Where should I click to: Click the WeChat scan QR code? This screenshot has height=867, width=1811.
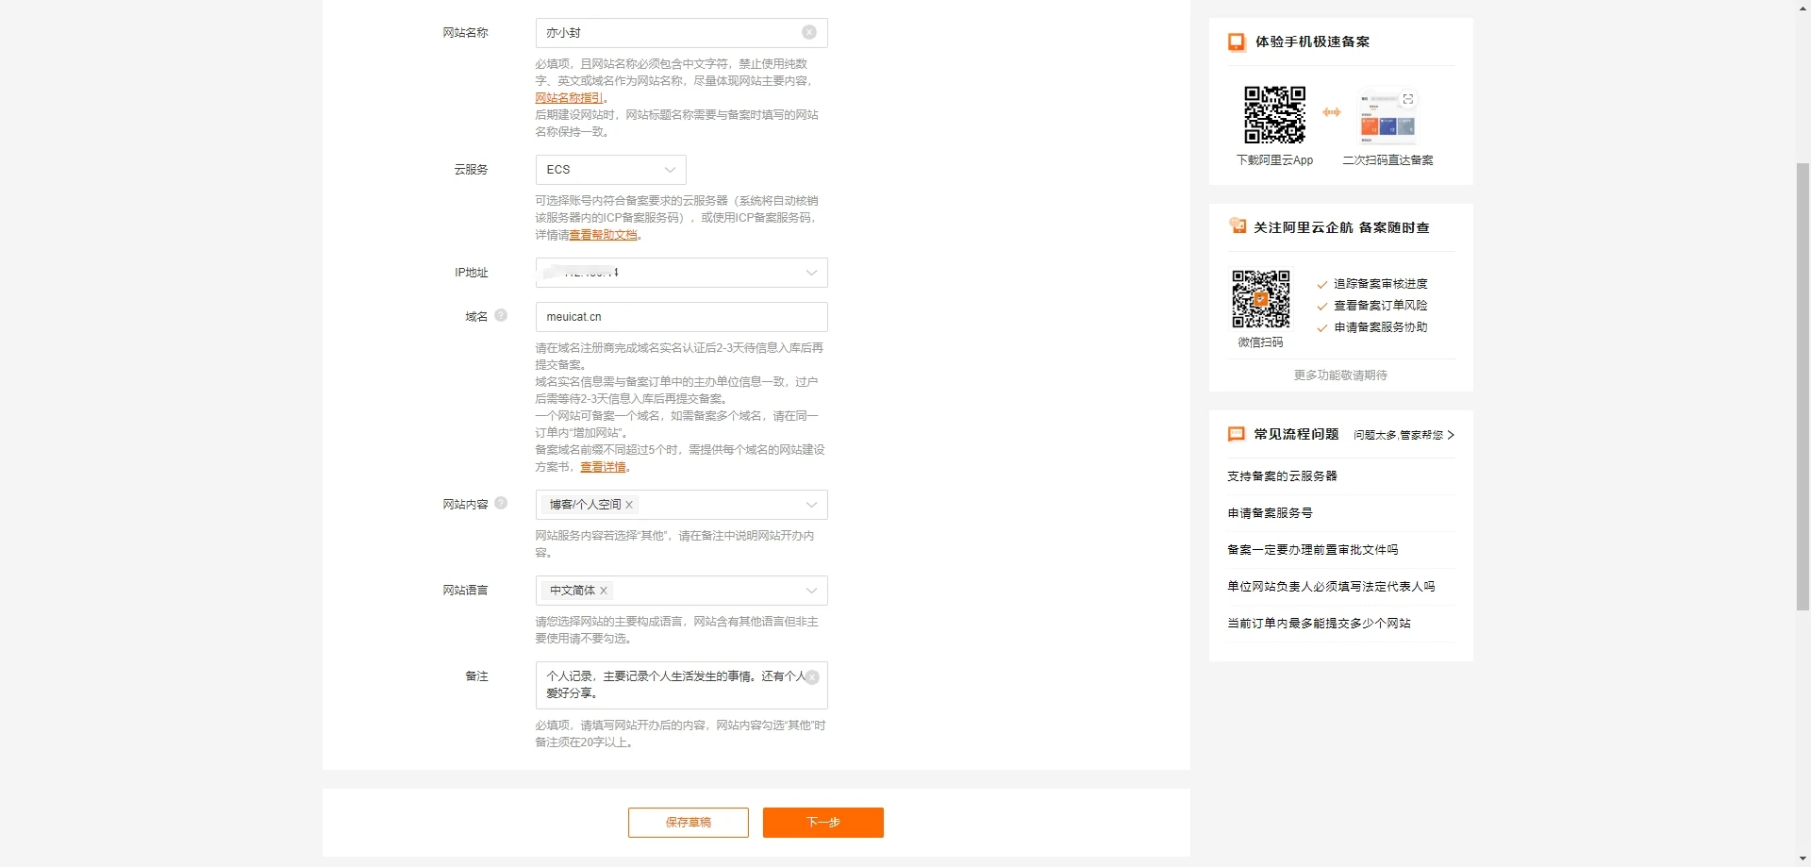click(x=1260, y=299)
